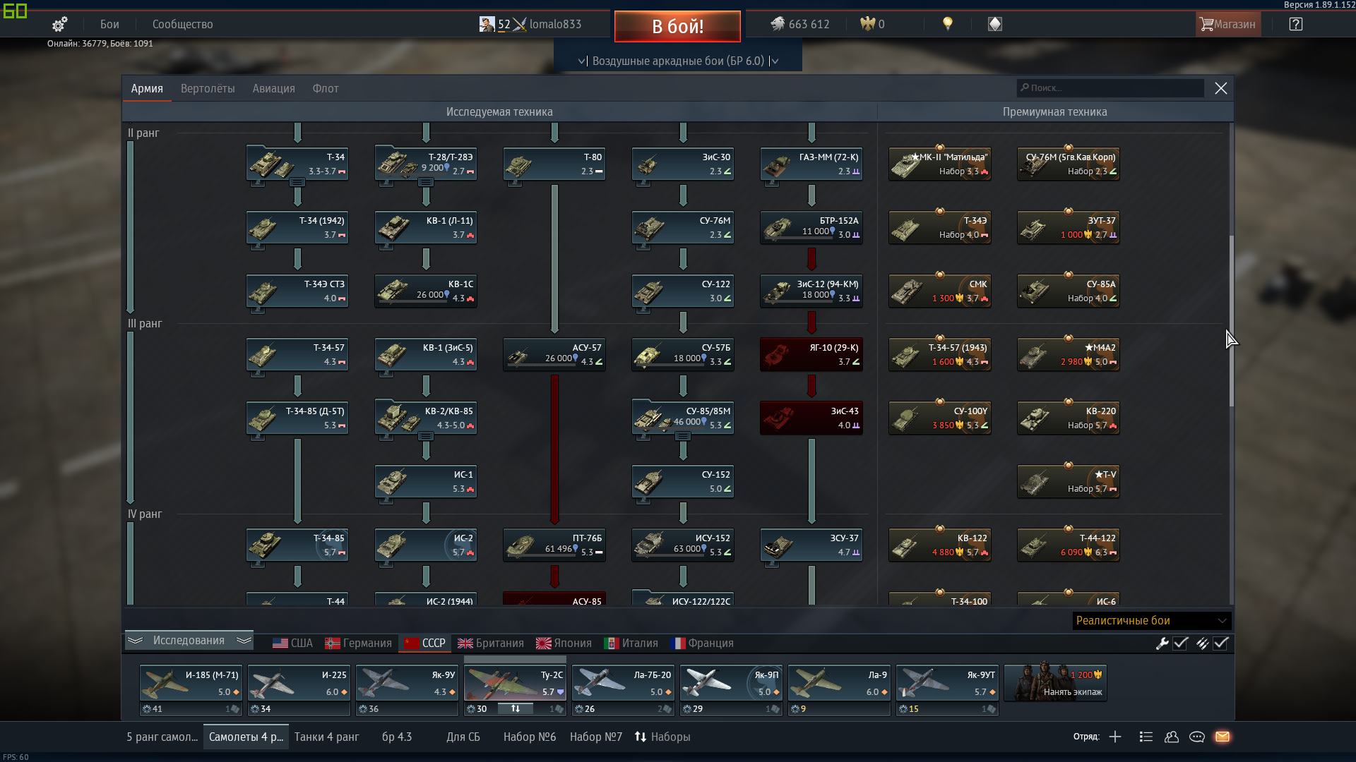1356x762 pixels.
Task: Open the contacts friends icon
Action: 1172,737
